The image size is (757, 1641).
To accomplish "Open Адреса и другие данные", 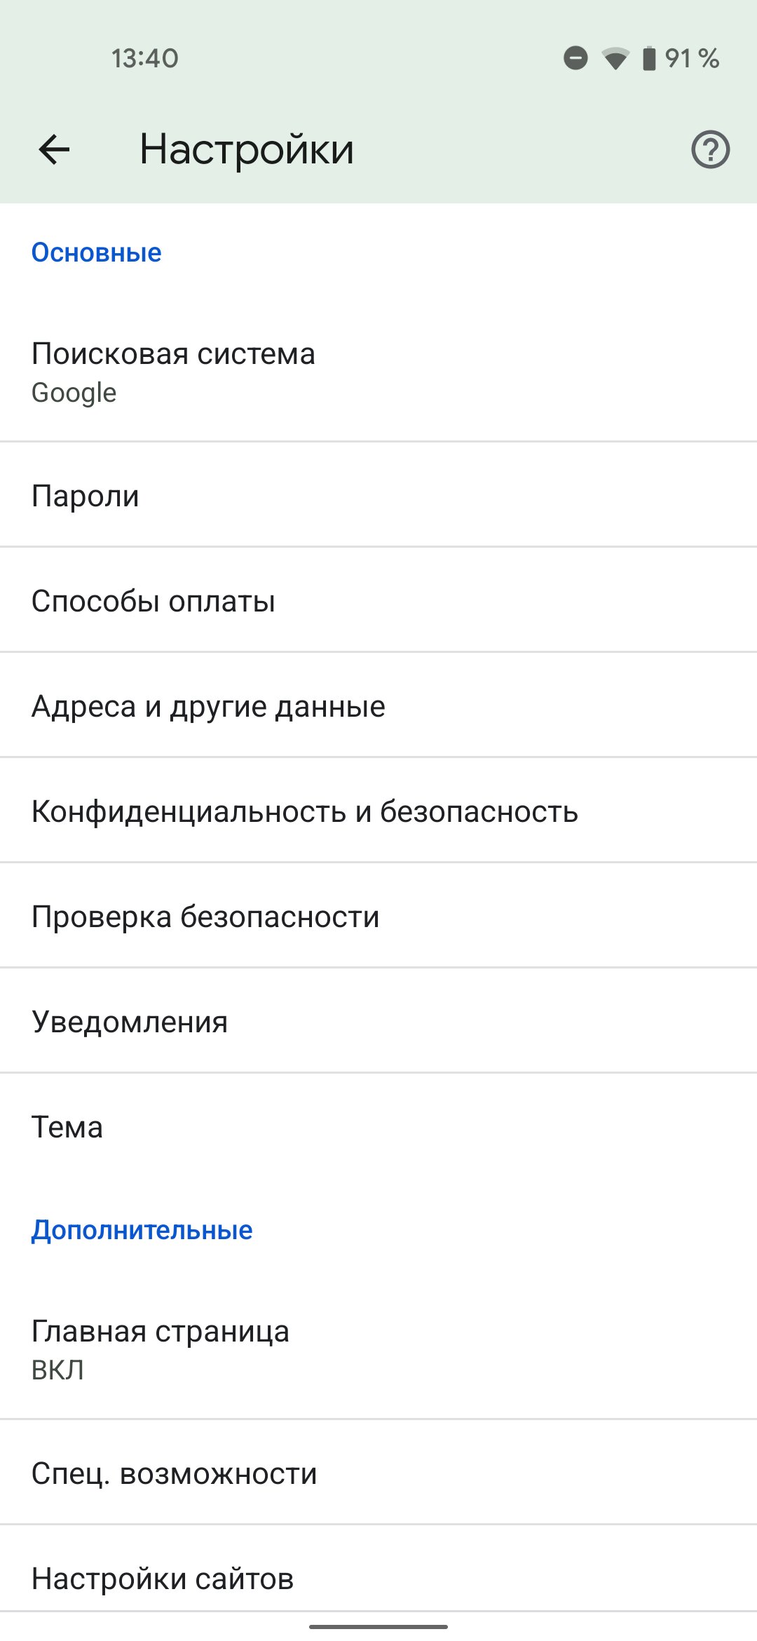I will pos(378,706).
